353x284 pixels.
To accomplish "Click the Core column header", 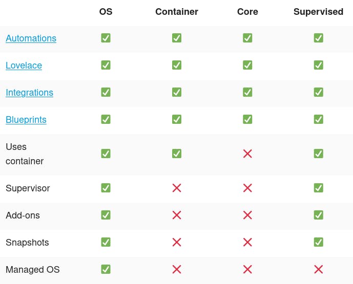I will click(247, 12).
